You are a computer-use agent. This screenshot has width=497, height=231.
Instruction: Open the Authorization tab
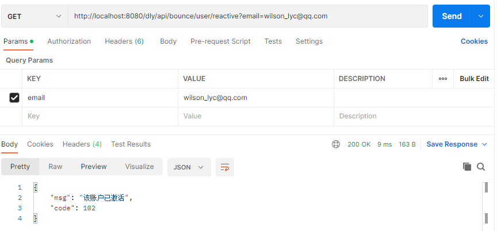point(69,41)
